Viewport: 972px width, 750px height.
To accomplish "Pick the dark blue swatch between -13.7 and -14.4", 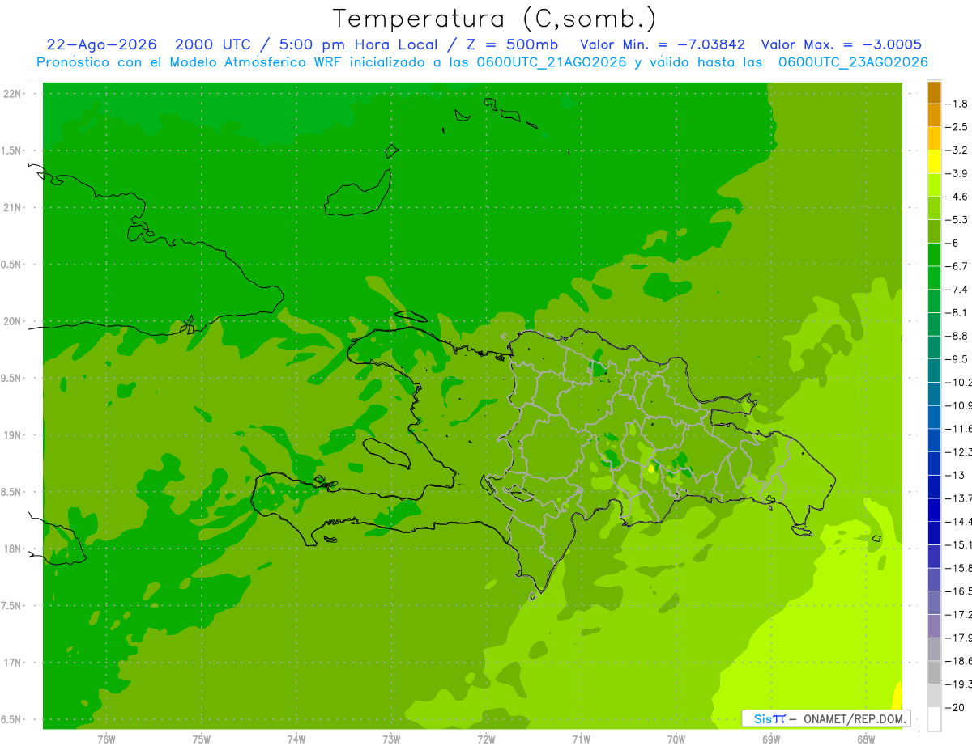I will [x=934, y=510].
